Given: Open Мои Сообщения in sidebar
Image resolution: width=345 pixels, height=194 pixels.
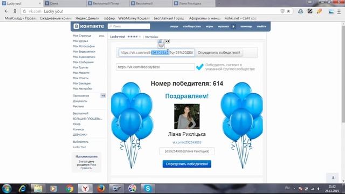Looking at the screenshot, I should coord(84,63).
